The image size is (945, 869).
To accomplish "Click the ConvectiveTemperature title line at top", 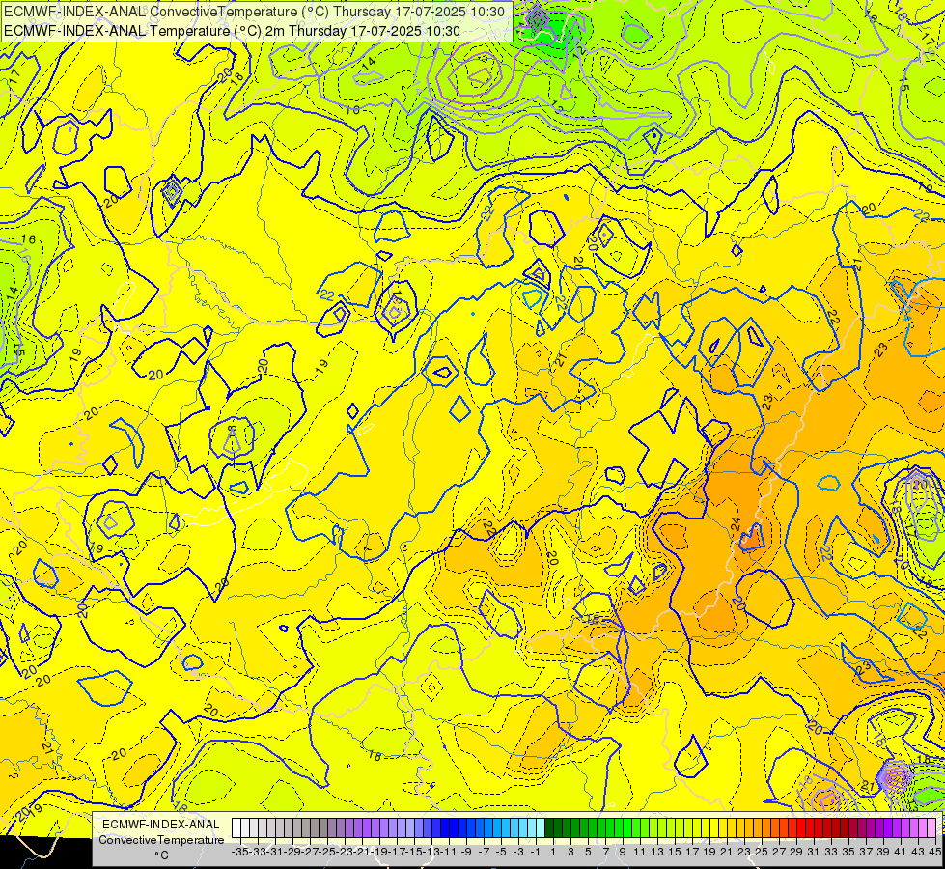I will click(254, 12).
